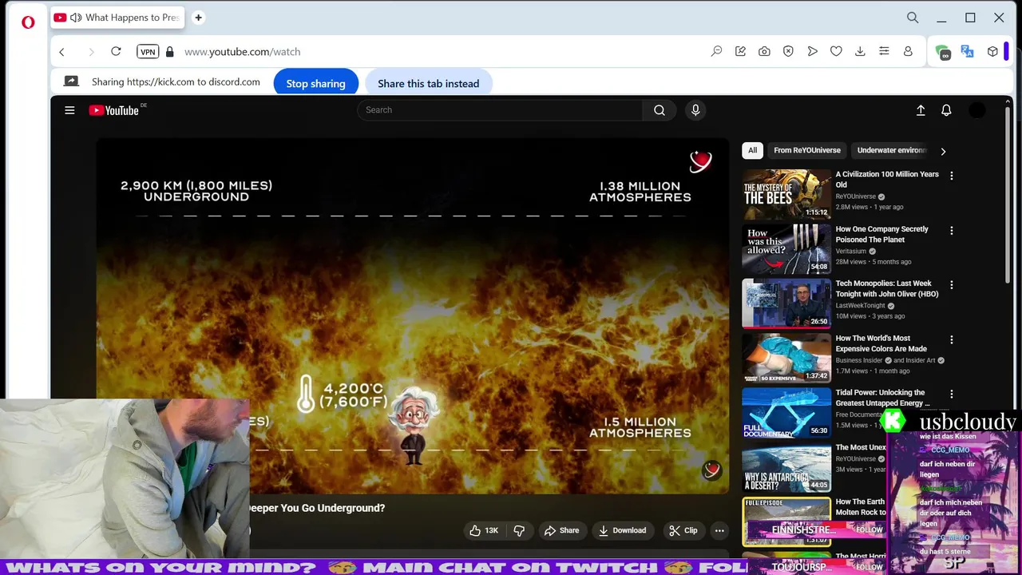Open Tech Monopolies John Oliver thumbnail
The image size is (1022, 575).
[x=786, y=303]
